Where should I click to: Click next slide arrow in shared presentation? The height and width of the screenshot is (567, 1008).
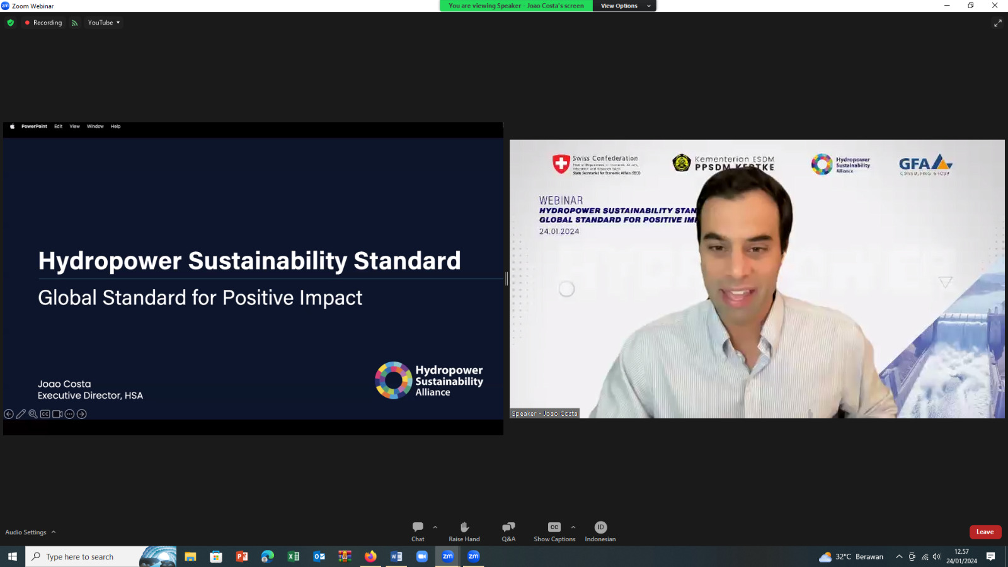(x=82, y=414)
